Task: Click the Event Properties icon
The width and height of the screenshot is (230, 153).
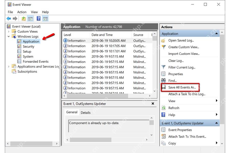Action: pos(163,130)
